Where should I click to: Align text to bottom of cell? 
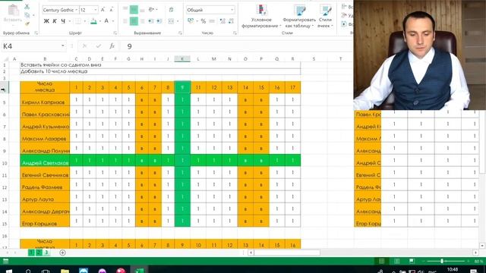(x=142, y=10)
